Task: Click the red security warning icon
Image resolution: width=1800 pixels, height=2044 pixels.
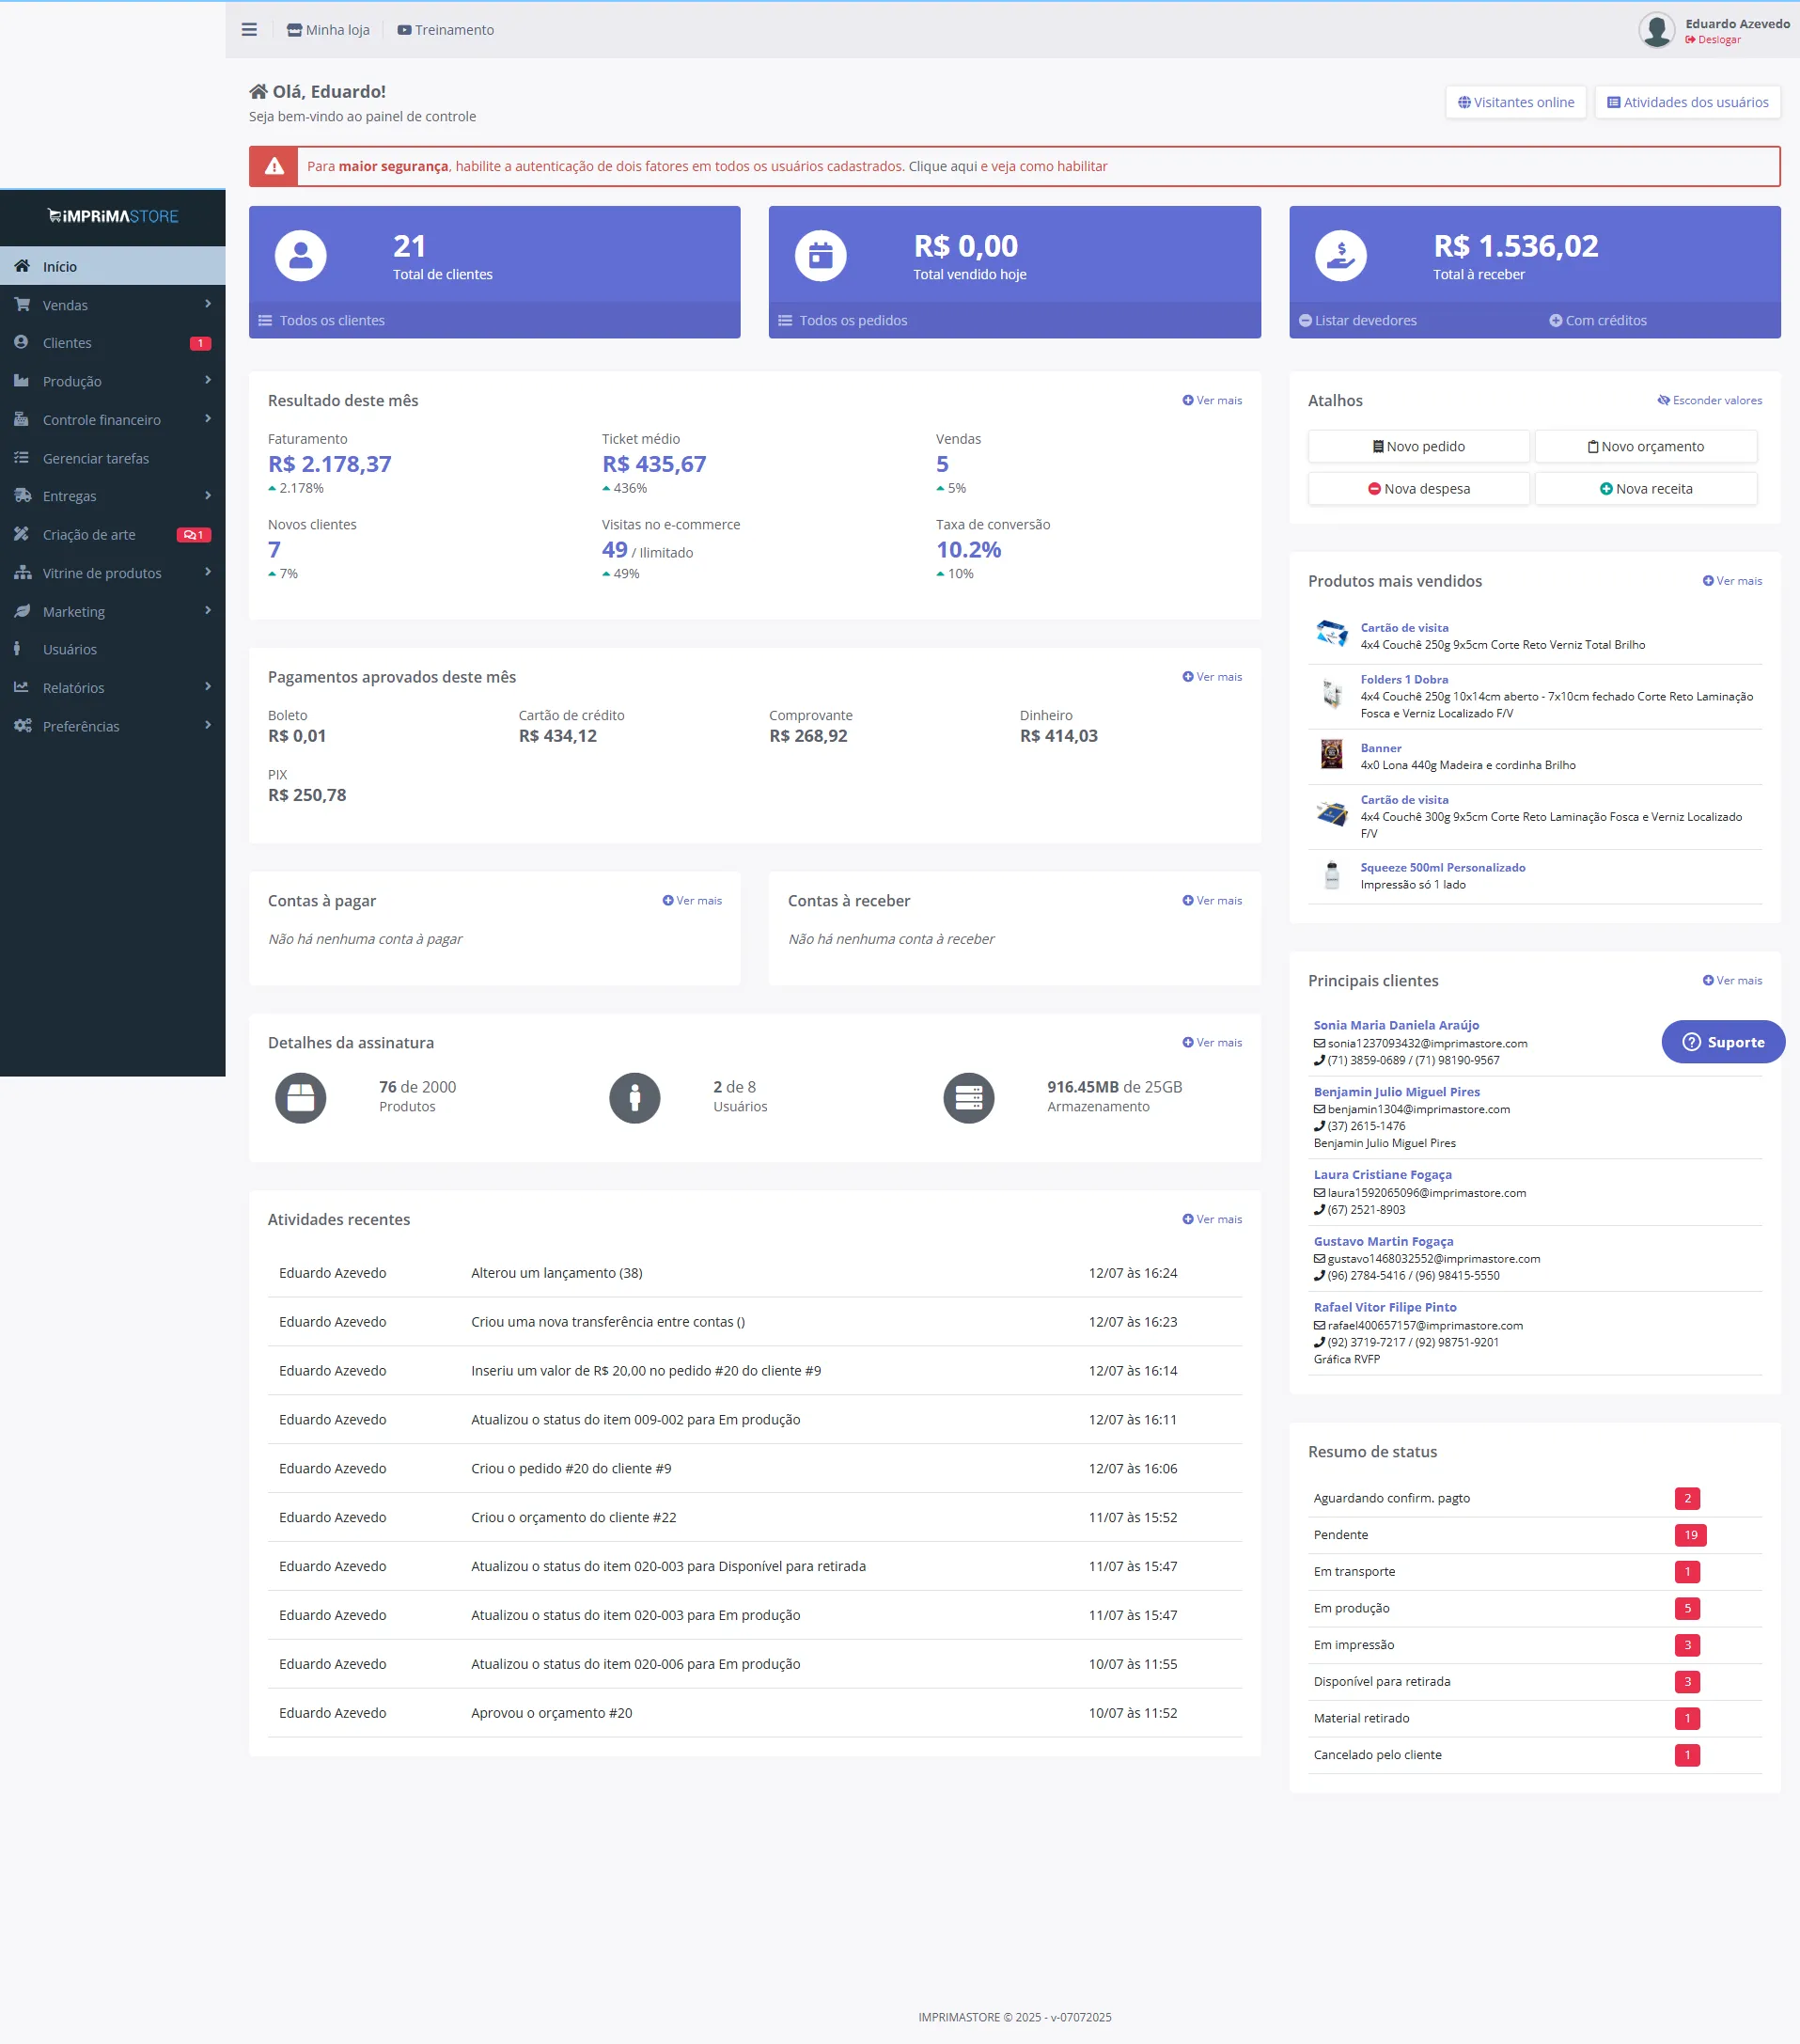Action: tap(274, 167)
